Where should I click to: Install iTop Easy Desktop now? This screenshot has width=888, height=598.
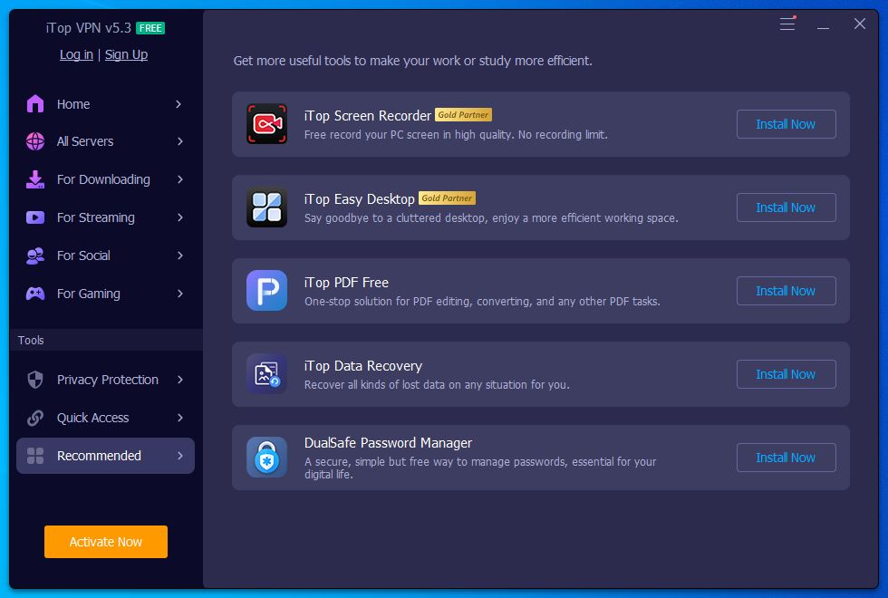(787, 207)
